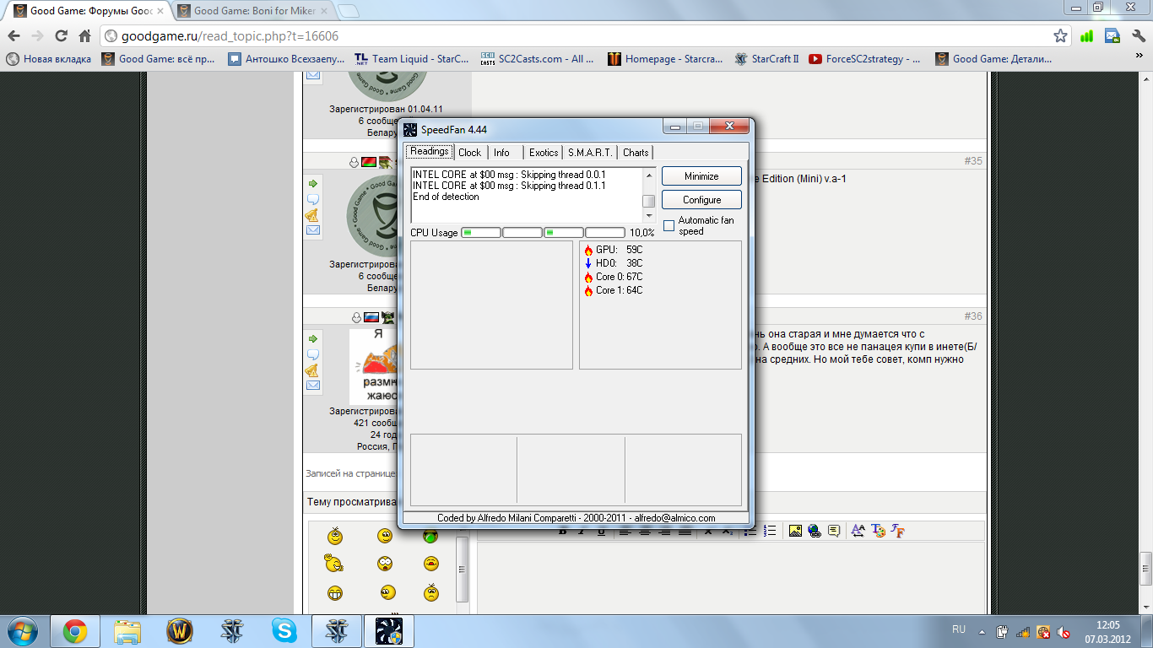Image resolution: width=1153 pixels, height=648 pixels.
Task: Open the Chrome wrench menu
Action: [1137, 36]
